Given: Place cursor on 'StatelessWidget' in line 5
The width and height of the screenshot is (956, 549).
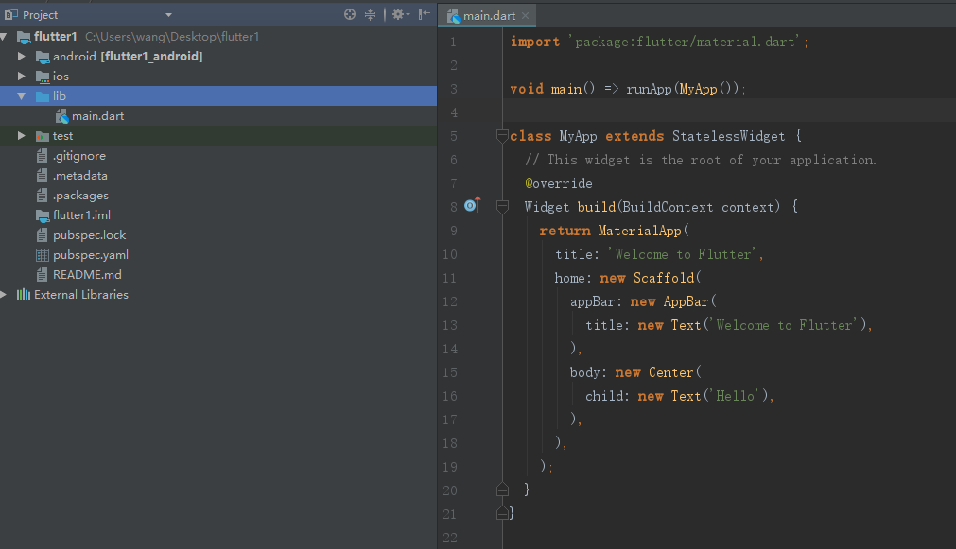Looking at the screenshot, I should pos(729,136).
